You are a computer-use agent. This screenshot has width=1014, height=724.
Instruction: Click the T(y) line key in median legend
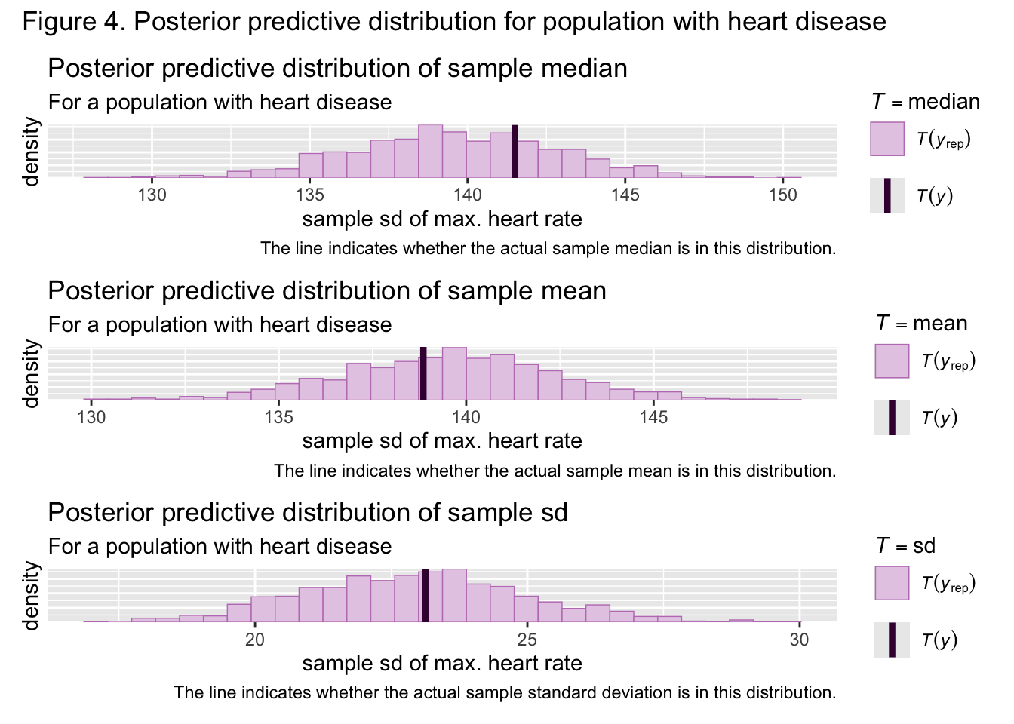[x=887, y=195]
